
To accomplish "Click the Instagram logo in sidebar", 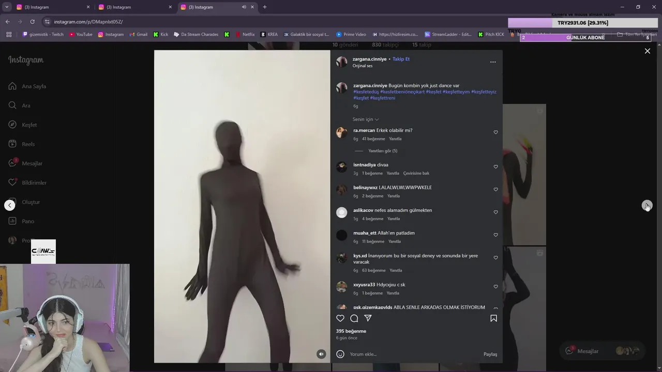I will 26,60.
